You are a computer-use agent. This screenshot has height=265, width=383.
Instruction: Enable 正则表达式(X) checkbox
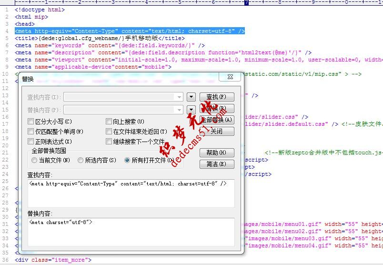(30, 141)
